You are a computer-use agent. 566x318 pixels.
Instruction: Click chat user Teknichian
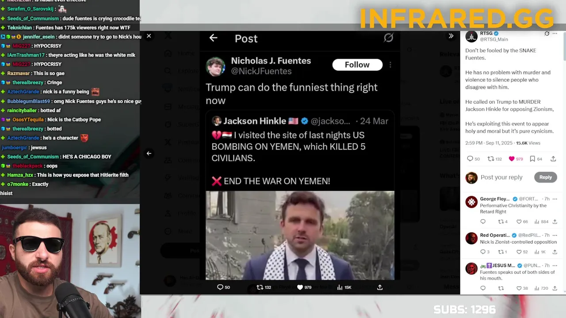[x=26, y=28]
